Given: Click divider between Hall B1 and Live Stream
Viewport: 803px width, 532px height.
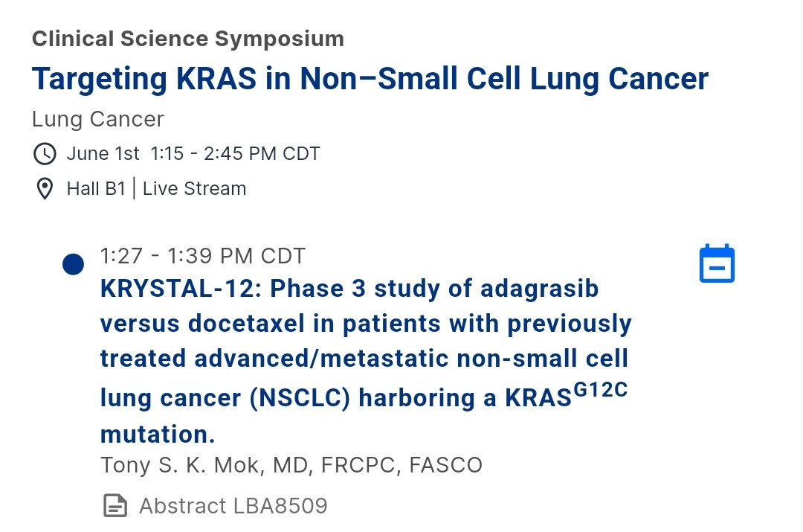Looking at the screenshot, I should coord(134,188).
